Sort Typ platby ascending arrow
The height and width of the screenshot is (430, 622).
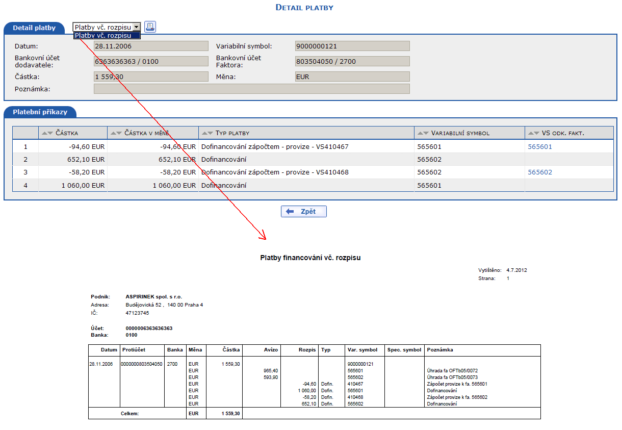[x=204, y=133]
